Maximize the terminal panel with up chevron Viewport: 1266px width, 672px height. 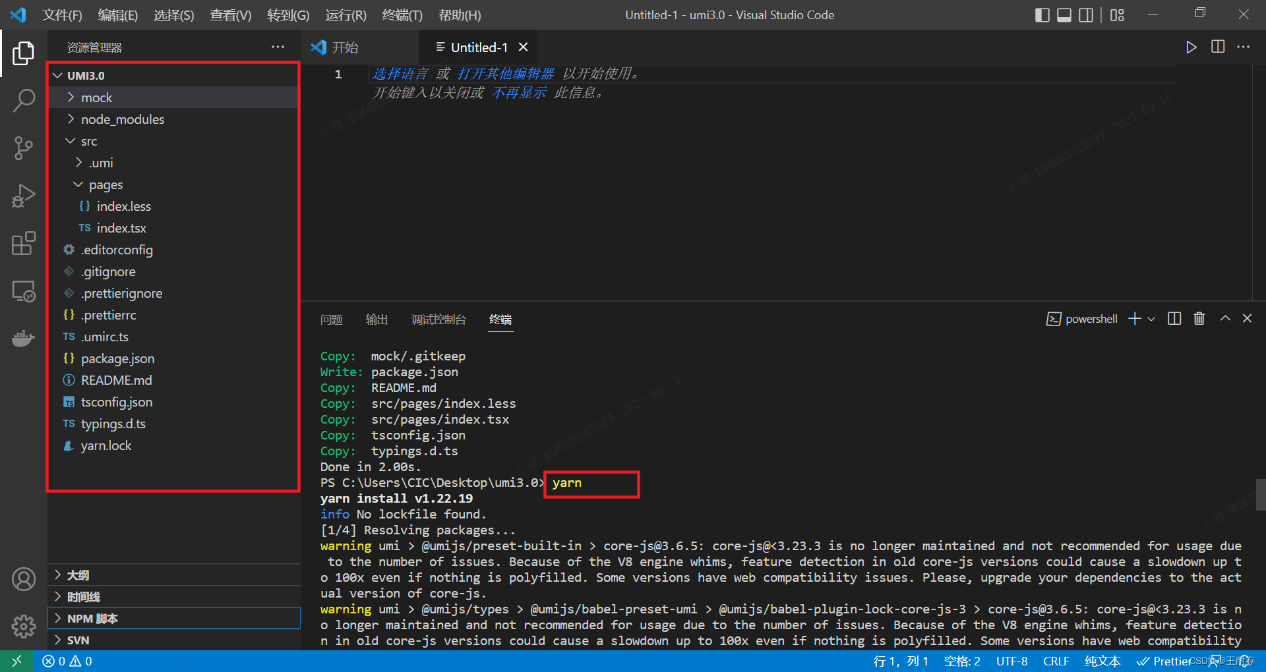[x=1225, y=318]
